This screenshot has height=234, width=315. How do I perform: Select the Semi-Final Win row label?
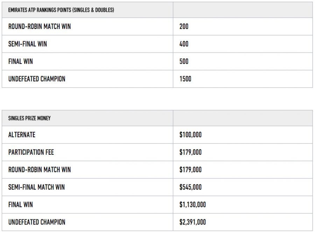pyautogui.click(x=27, y=44)
